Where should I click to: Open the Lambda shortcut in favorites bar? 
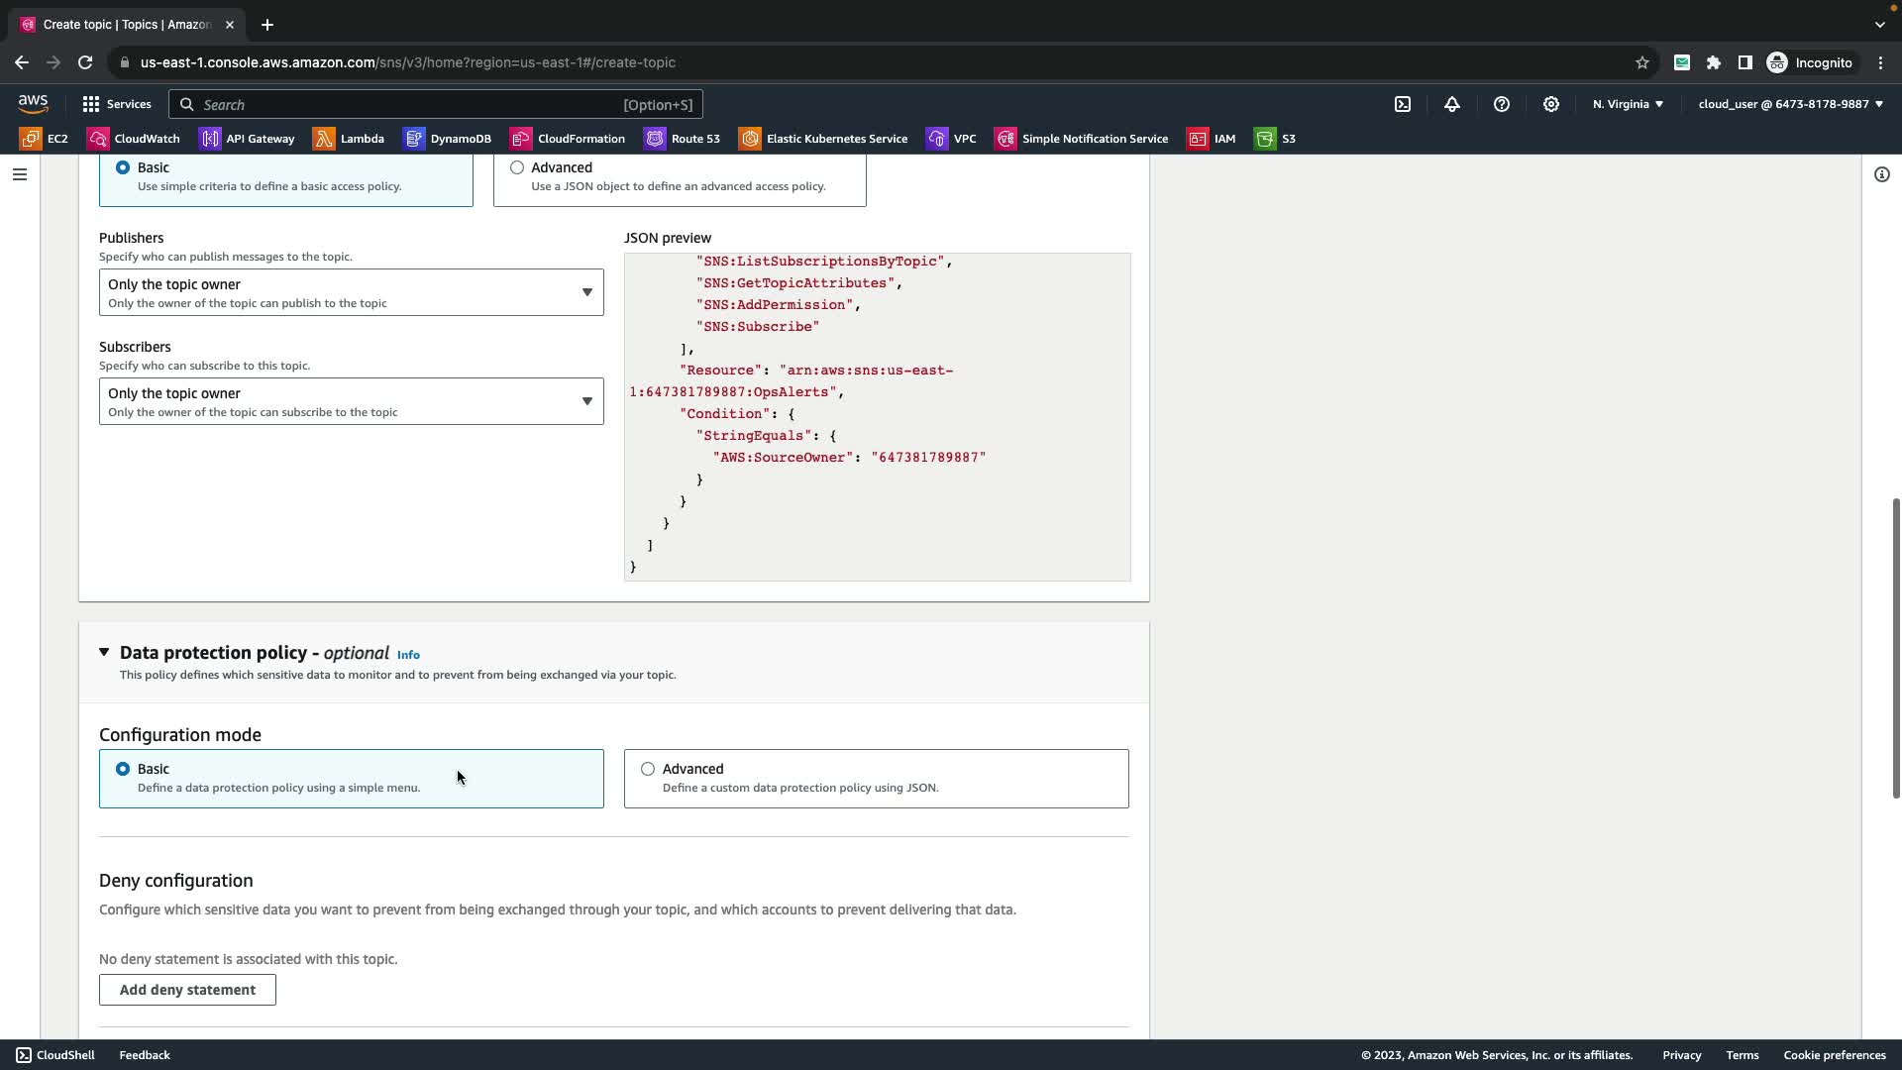(x=349, y=139)
